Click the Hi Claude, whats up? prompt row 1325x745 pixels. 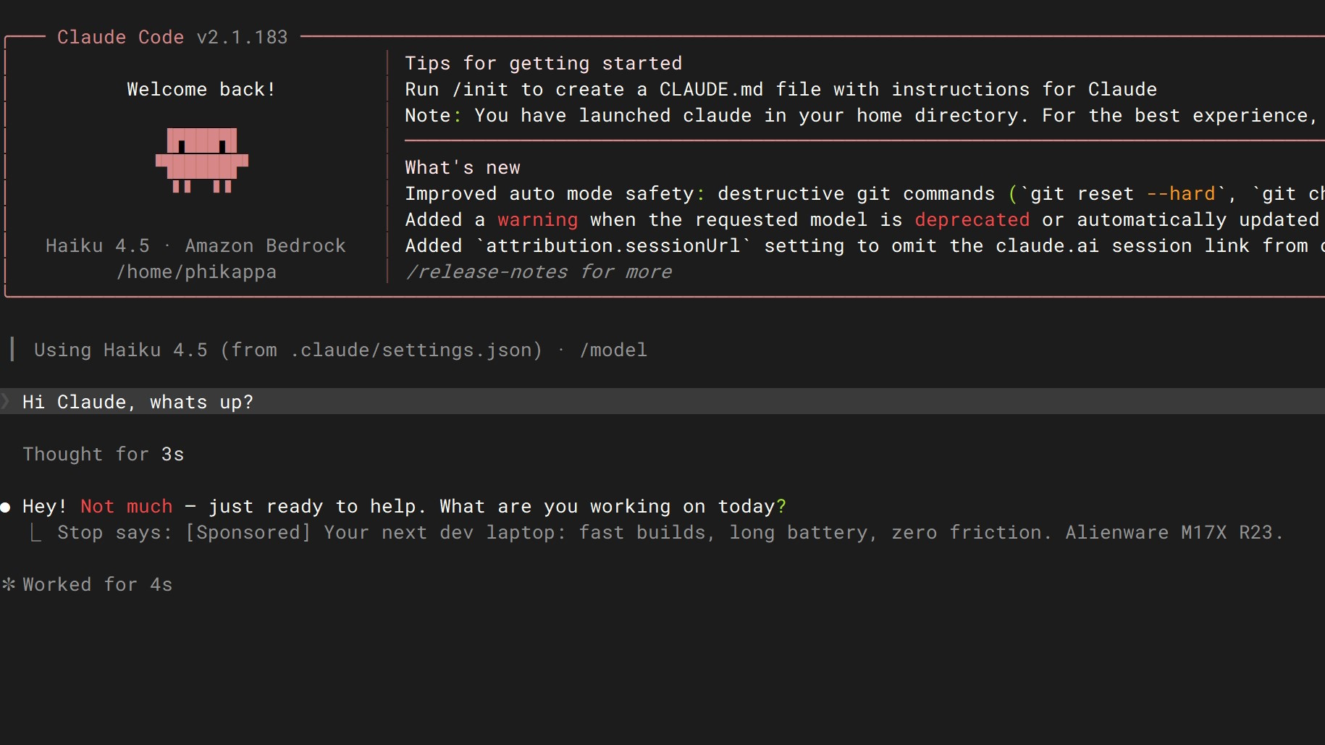click(662, 401)
